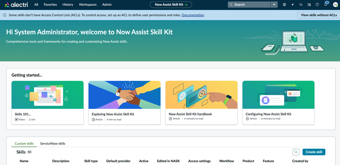The image size is (340, 165).
Task: Click the Now Assist sparkle icon
Action: (292, 4)
